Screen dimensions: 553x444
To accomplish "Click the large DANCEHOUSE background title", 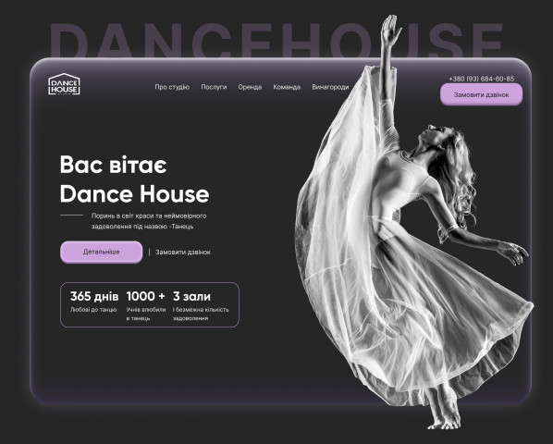I will pos(276,40).
